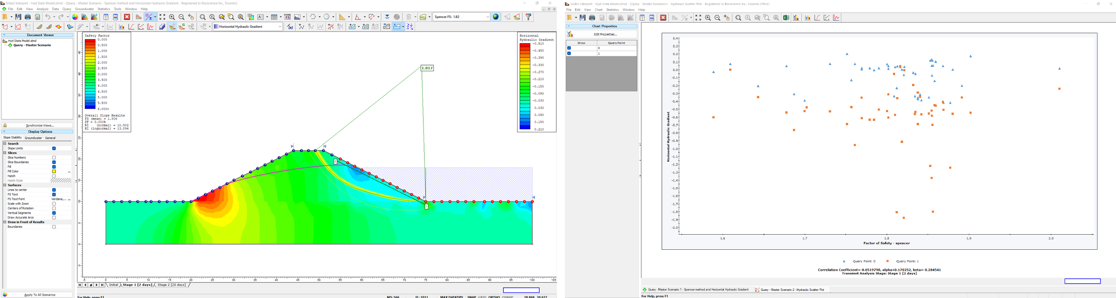Click the Synchronize Views button
This screenshot has height=298, width=1116.
coord(38,126)
